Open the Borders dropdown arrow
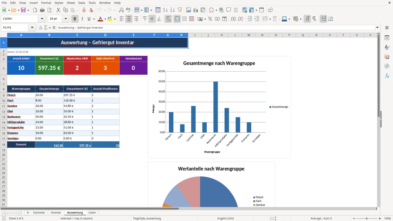 tap(270, 19)
